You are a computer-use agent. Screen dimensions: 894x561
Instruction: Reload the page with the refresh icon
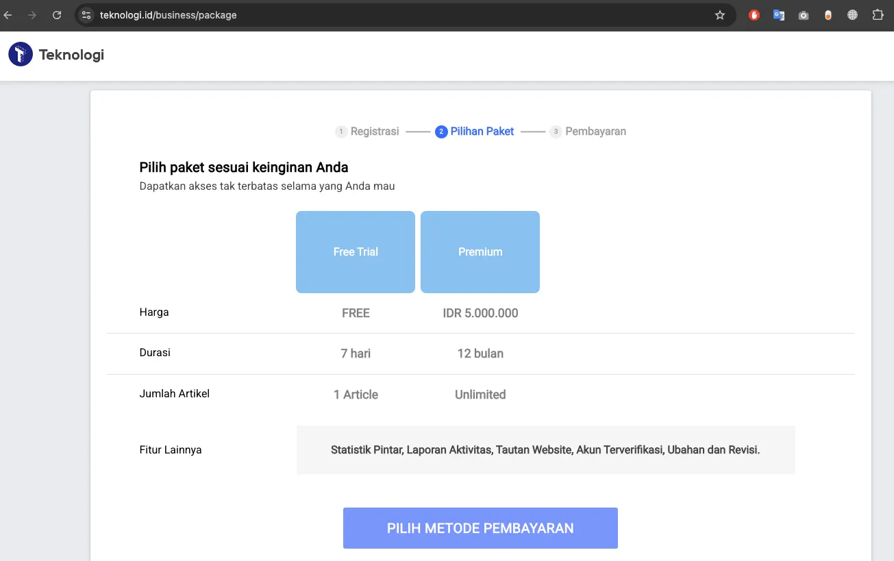57,15
